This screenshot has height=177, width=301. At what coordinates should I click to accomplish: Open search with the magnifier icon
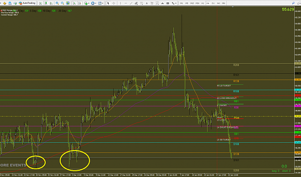(x=293, y=3)
